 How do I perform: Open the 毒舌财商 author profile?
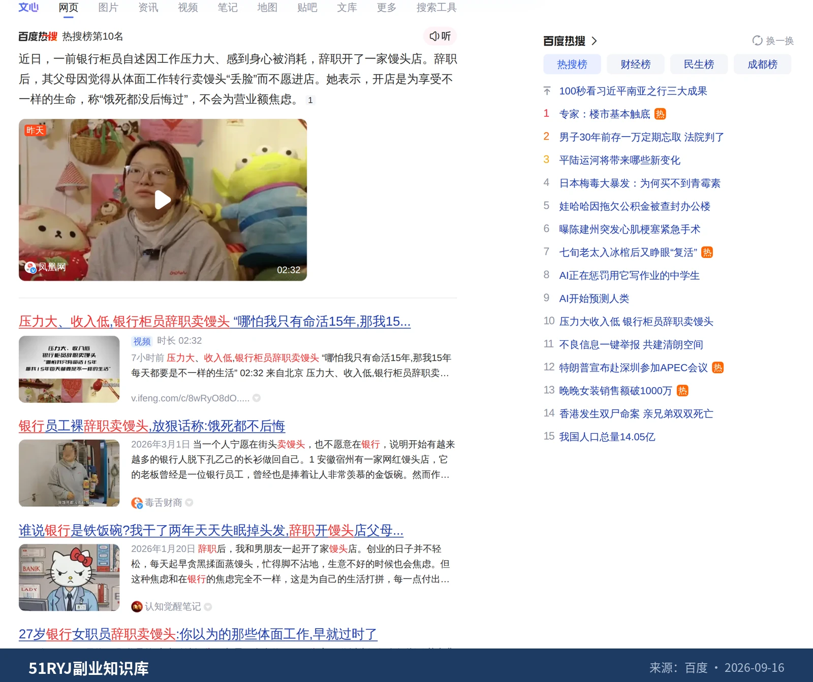pyautogui.click(x=163, y=503)
